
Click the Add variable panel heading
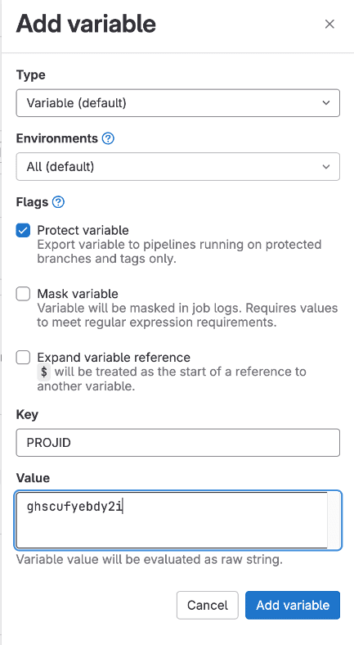pos(86,24)
